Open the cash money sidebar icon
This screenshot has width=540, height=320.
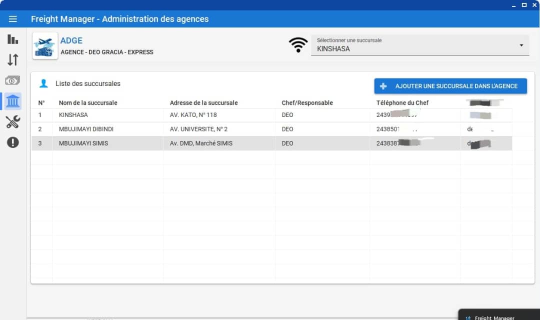click(x=12, y=80)
